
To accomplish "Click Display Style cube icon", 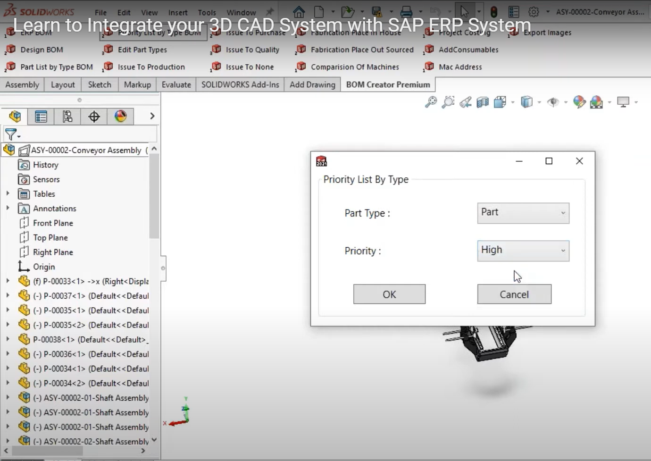I will point(526,102).
